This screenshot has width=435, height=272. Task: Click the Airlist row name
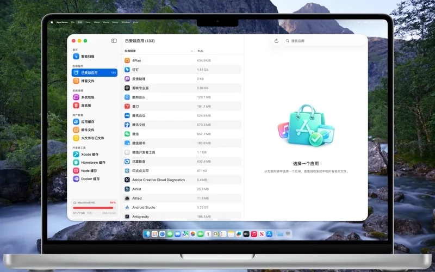(136, 189)
